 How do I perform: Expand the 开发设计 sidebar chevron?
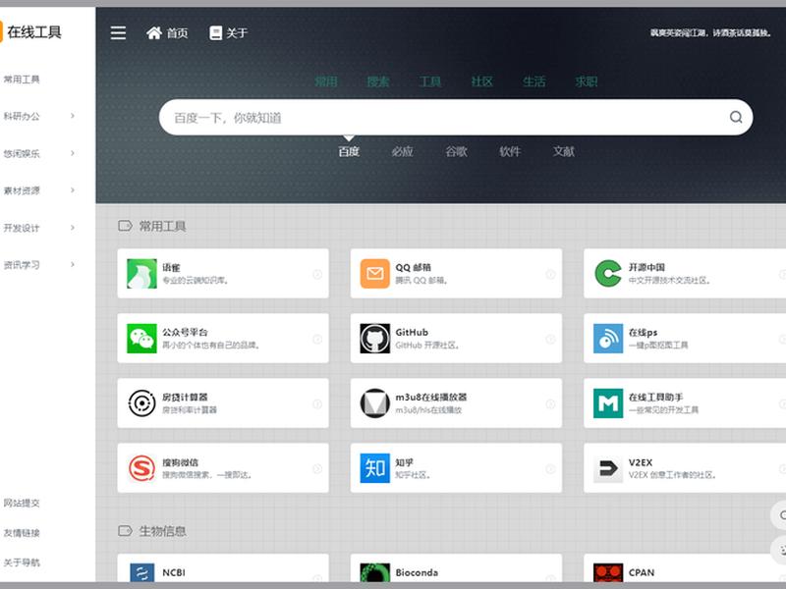click(x=73, y=228)
